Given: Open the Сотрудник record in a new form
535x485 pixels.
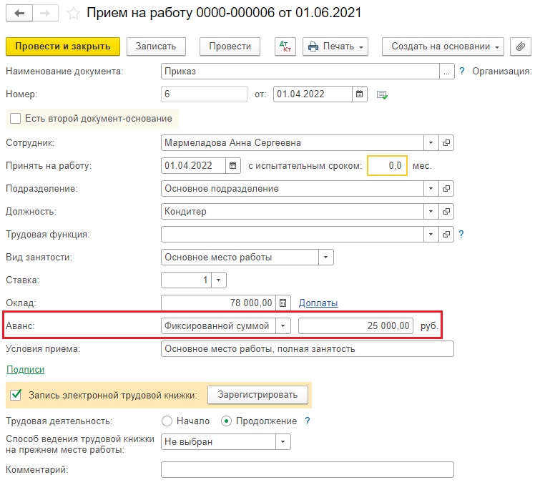Looking at the screenshot, I should point(446,142).
